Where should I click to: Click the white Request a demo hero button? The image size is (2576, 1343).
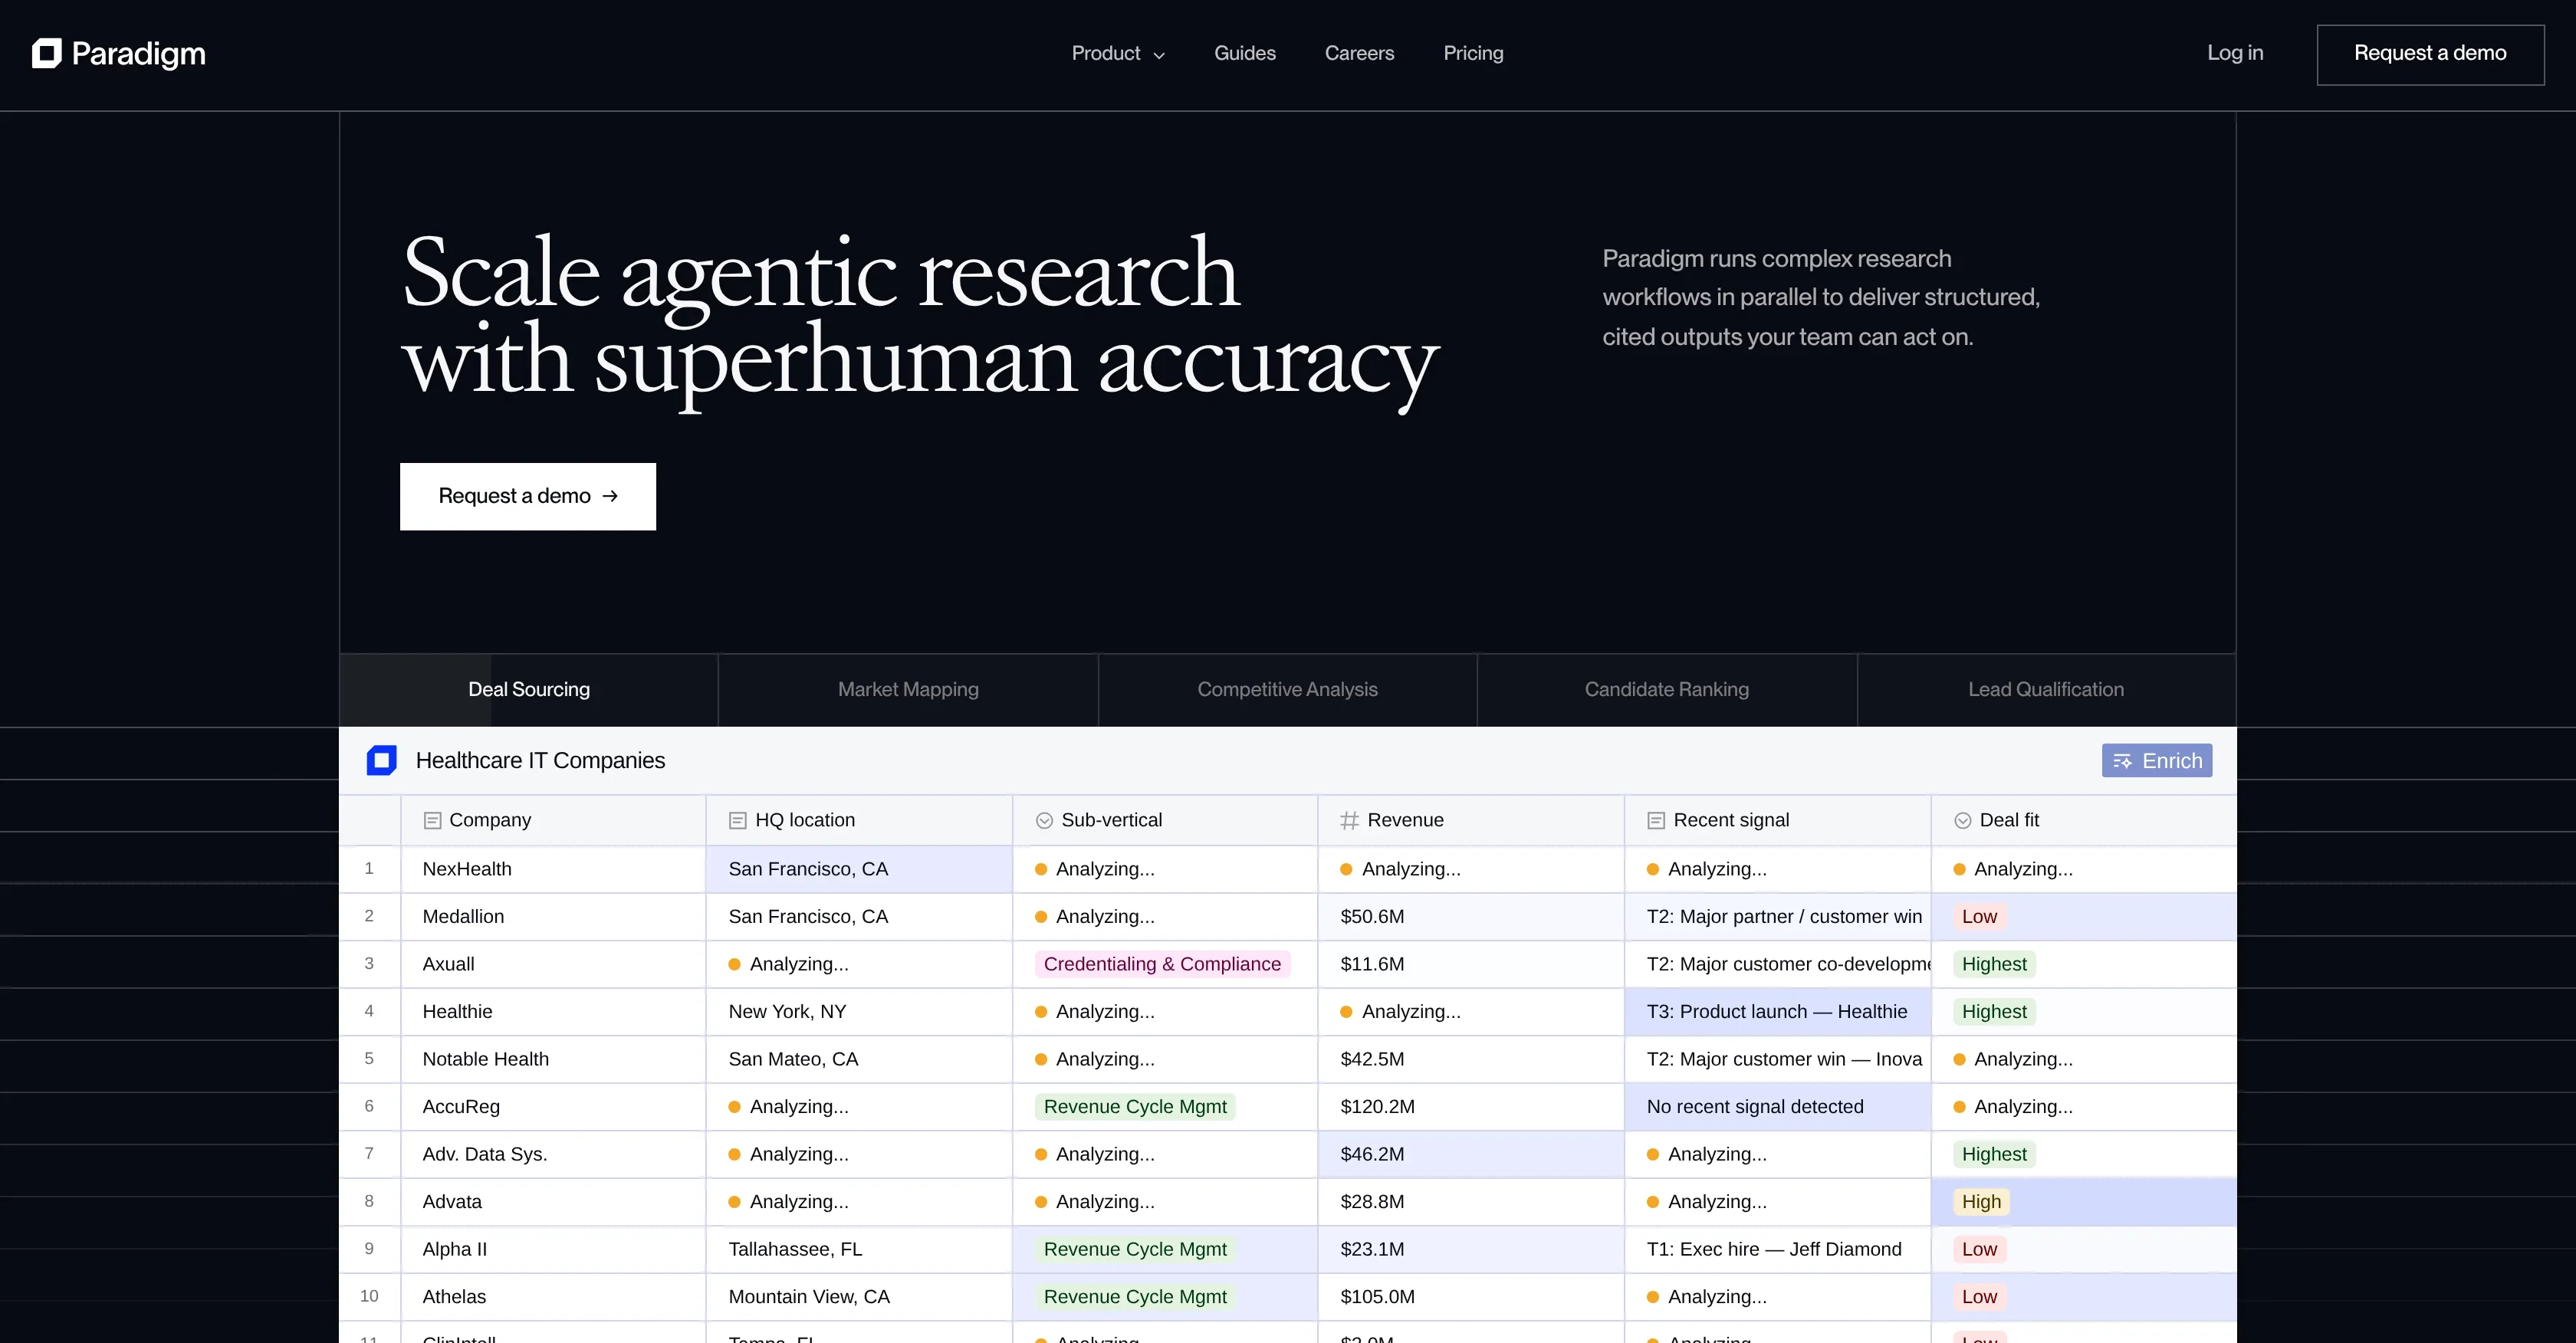click(528, 496)
